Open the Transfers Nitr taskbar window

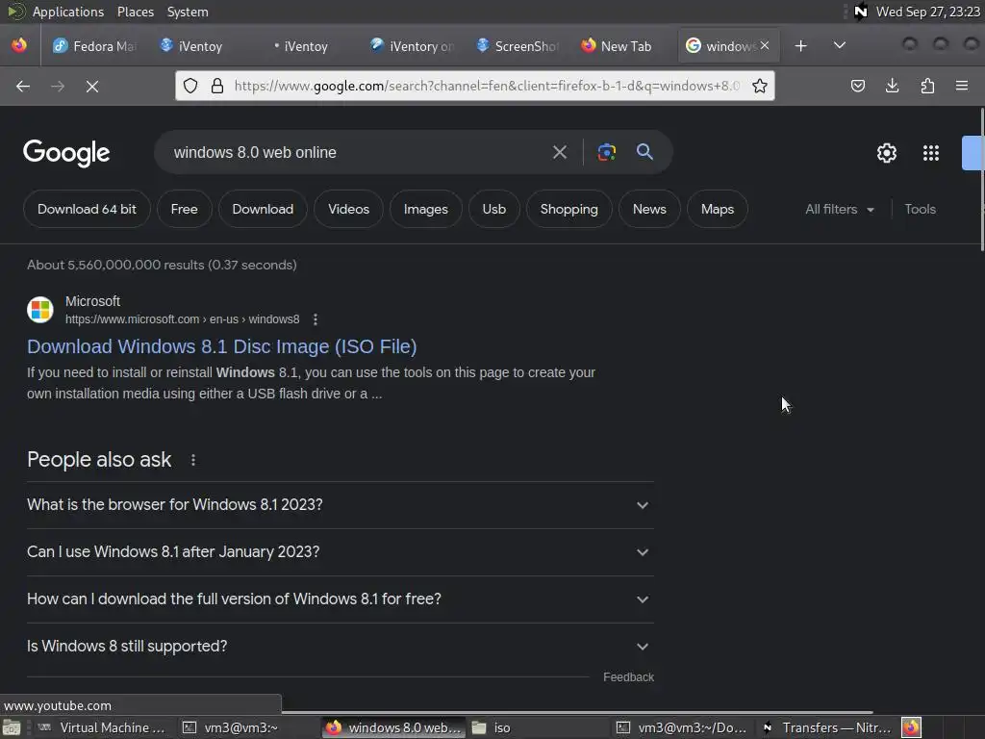828,727
